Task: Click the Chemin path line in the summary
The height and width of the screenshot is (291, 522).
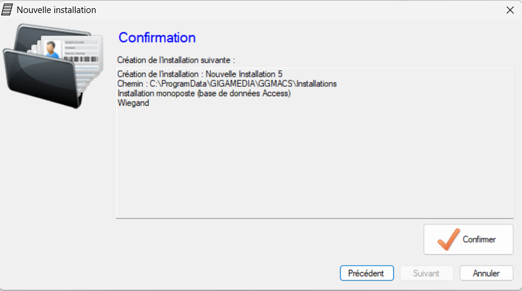Action: (227, 84)
